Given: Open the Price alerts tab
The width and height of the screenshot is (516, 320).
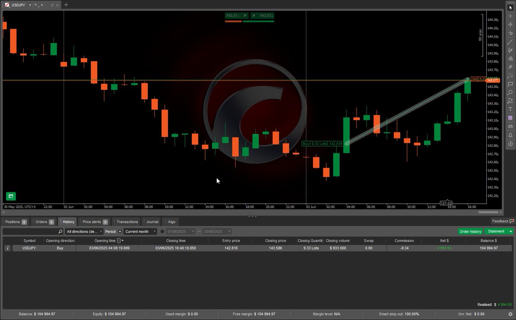Looking at the screenshot, I should click(95, 222).
